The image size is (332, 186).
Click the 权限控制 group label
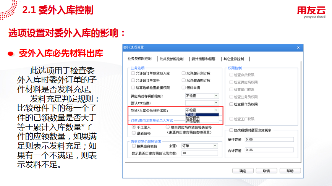pos(235,68)
